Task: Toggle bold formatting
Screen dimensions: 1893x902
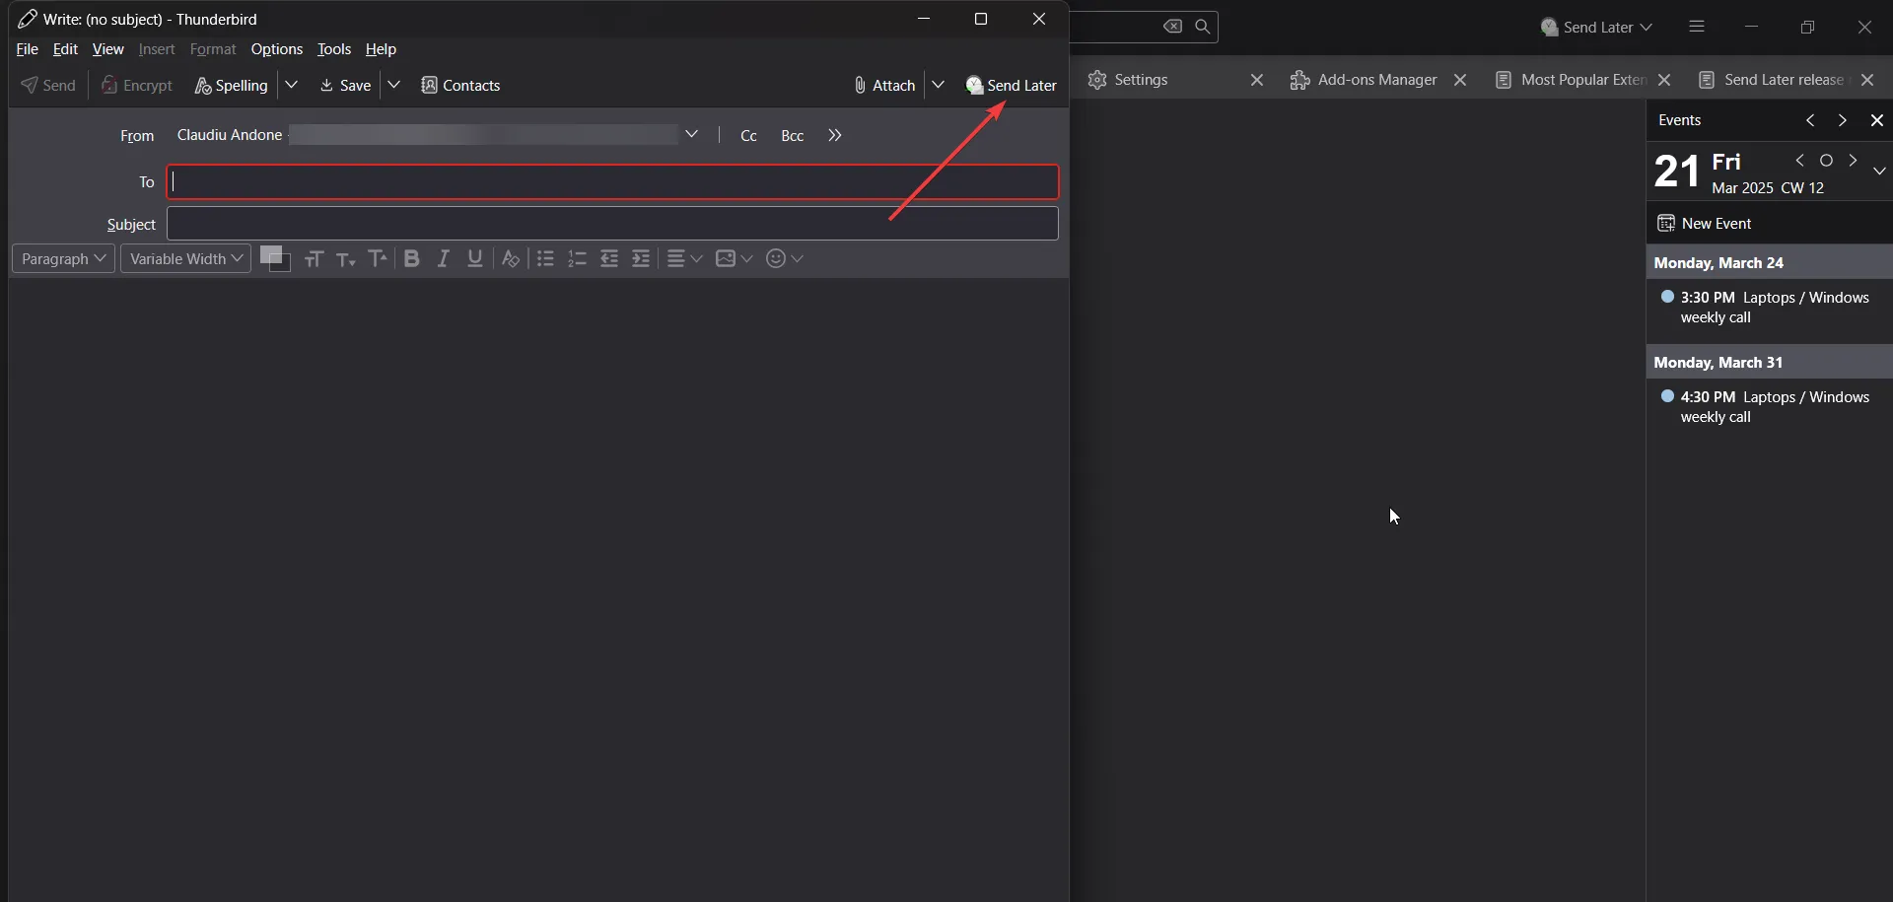Action: click(x=411, y=258)
